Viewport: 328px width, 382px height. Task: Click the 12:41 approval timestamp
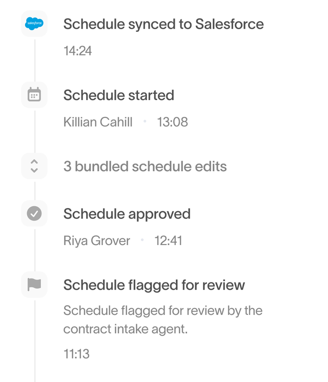(x=168, y=240)
